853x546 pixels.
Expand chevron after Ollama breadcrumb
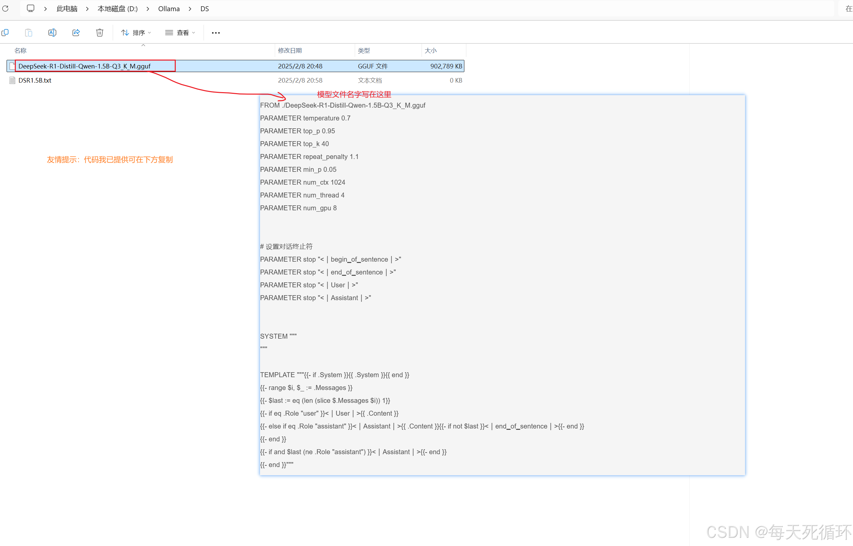point(190,9)
